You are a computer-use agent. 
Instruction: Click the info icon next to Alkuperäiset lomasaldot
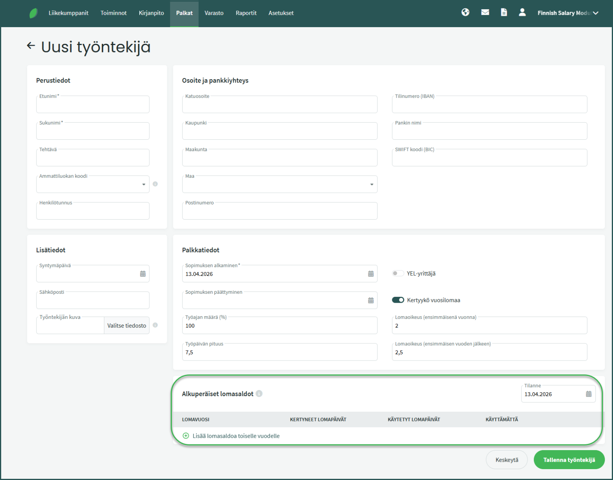pyautogui.click(x=259, y=394)
